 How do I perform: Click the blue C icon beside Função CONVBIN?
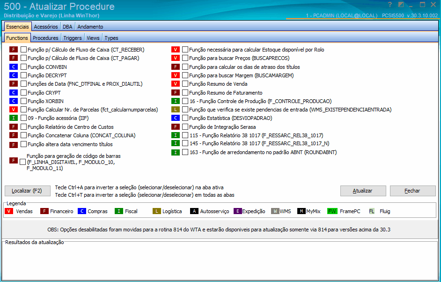click(14, 67)
